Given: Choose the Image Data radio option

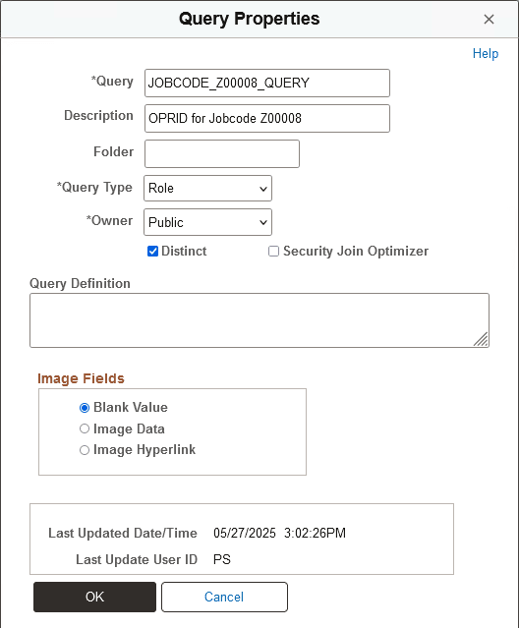Looking at the screenshot, I should pos(85,428).
